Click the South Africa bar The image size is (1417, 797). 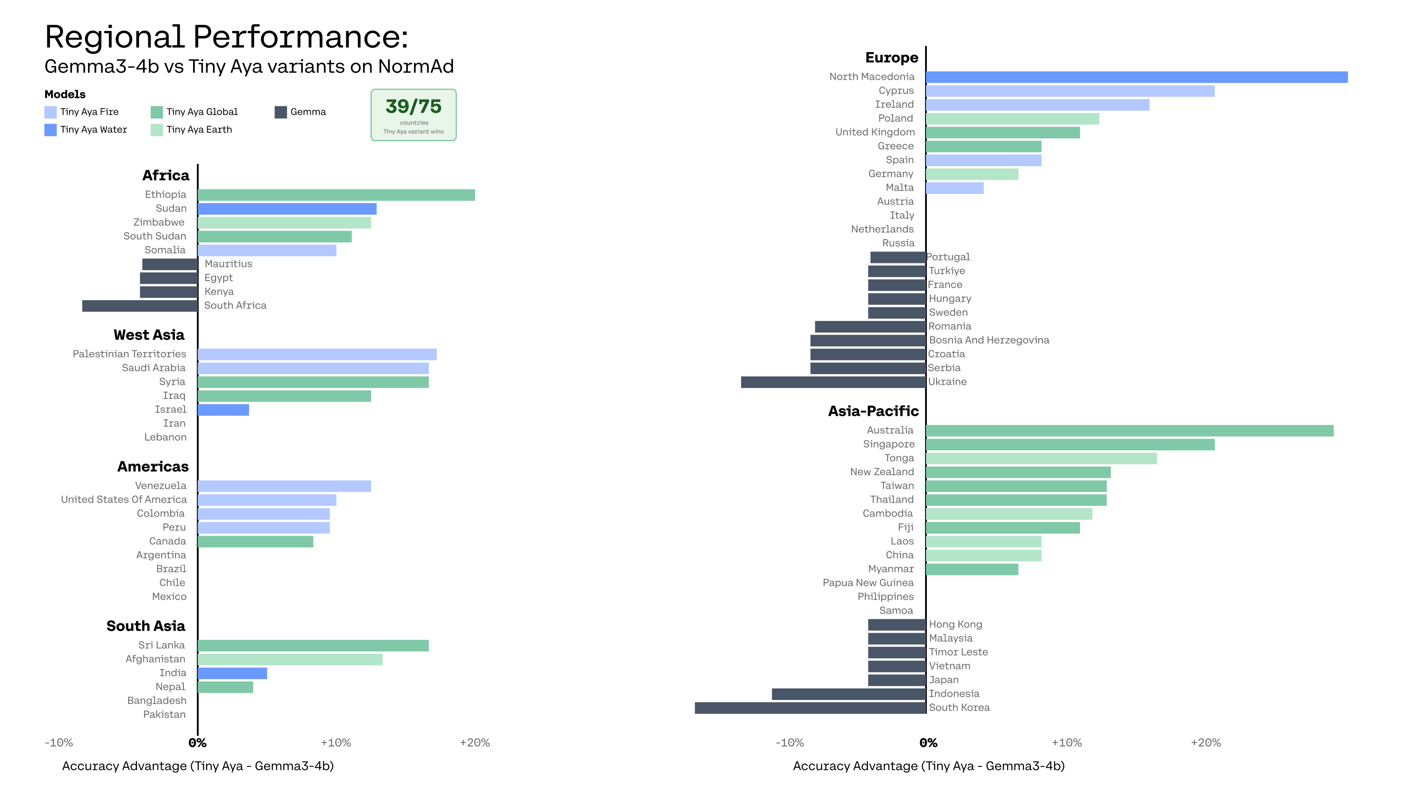(140, 306)
